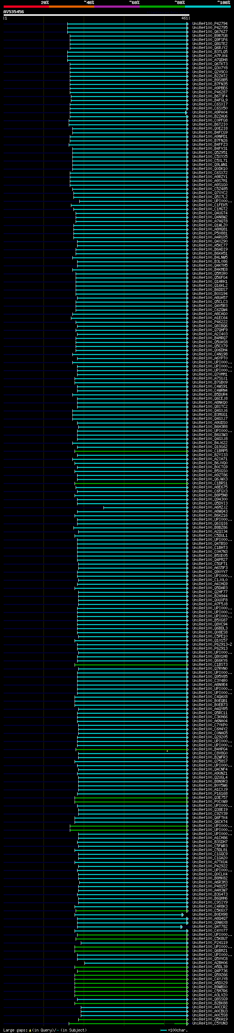234x1033 pixels.
Task: Click the short alignment bar for UniRef100_A6MZJ2
Action: [146, 507]
